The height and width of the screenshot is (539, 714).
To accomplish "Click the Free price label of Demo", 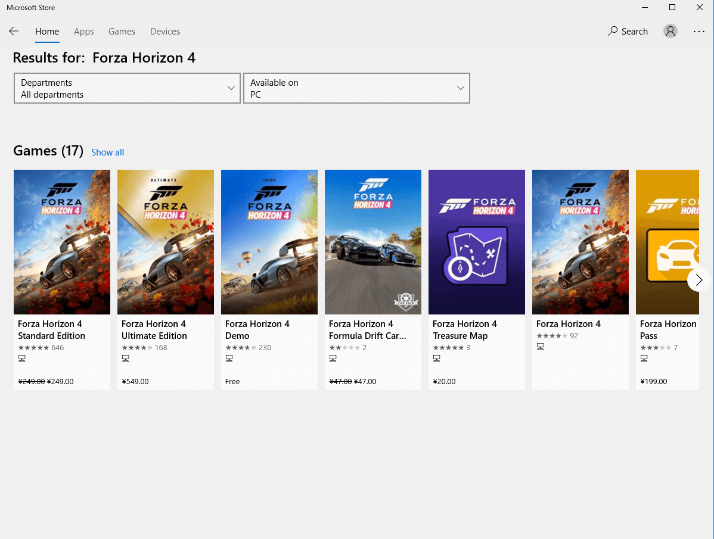I will [232, 382].
